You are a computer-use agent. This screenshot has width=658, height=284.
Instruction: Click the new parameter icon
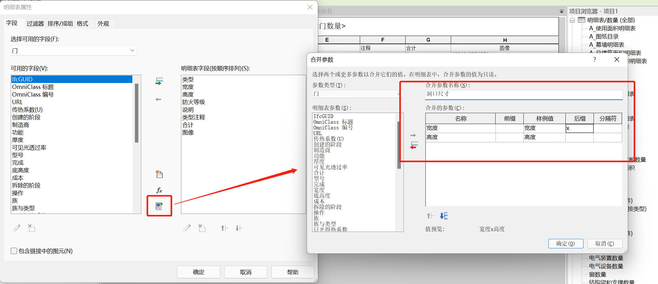pos(159,174)
